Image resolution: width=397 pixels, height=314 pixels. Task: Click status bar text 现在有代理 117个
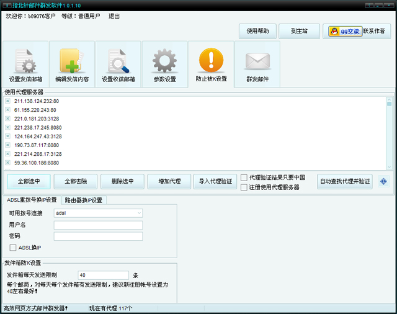point(110,308)
